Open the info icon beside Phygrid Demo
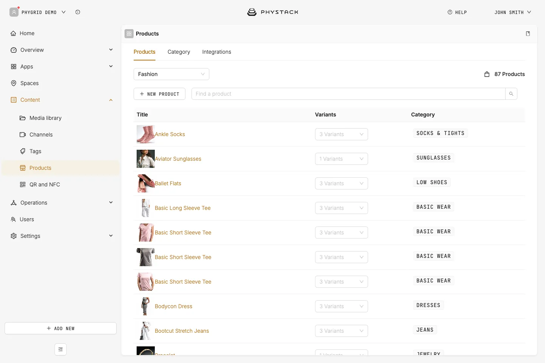Image resolution: width=545 pixels, height=363 pixels. point(78,12)
